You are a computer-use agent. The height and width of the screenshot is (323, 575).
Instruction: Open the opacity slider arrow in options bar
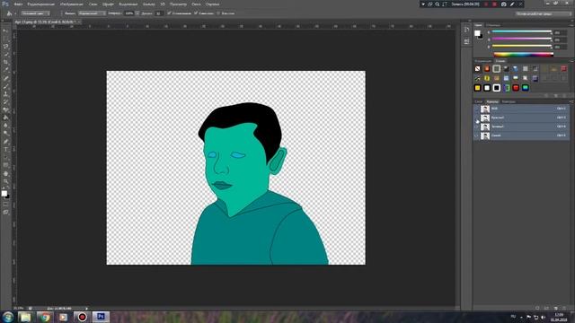coord(137,13)
